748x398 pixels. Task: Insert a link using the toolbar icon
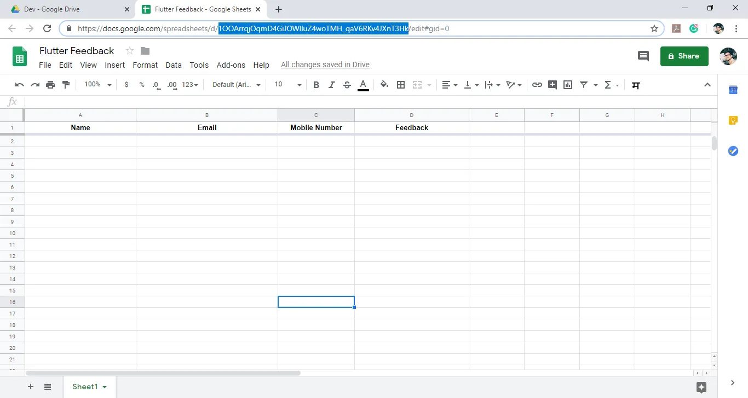click(x=537, y=85)
